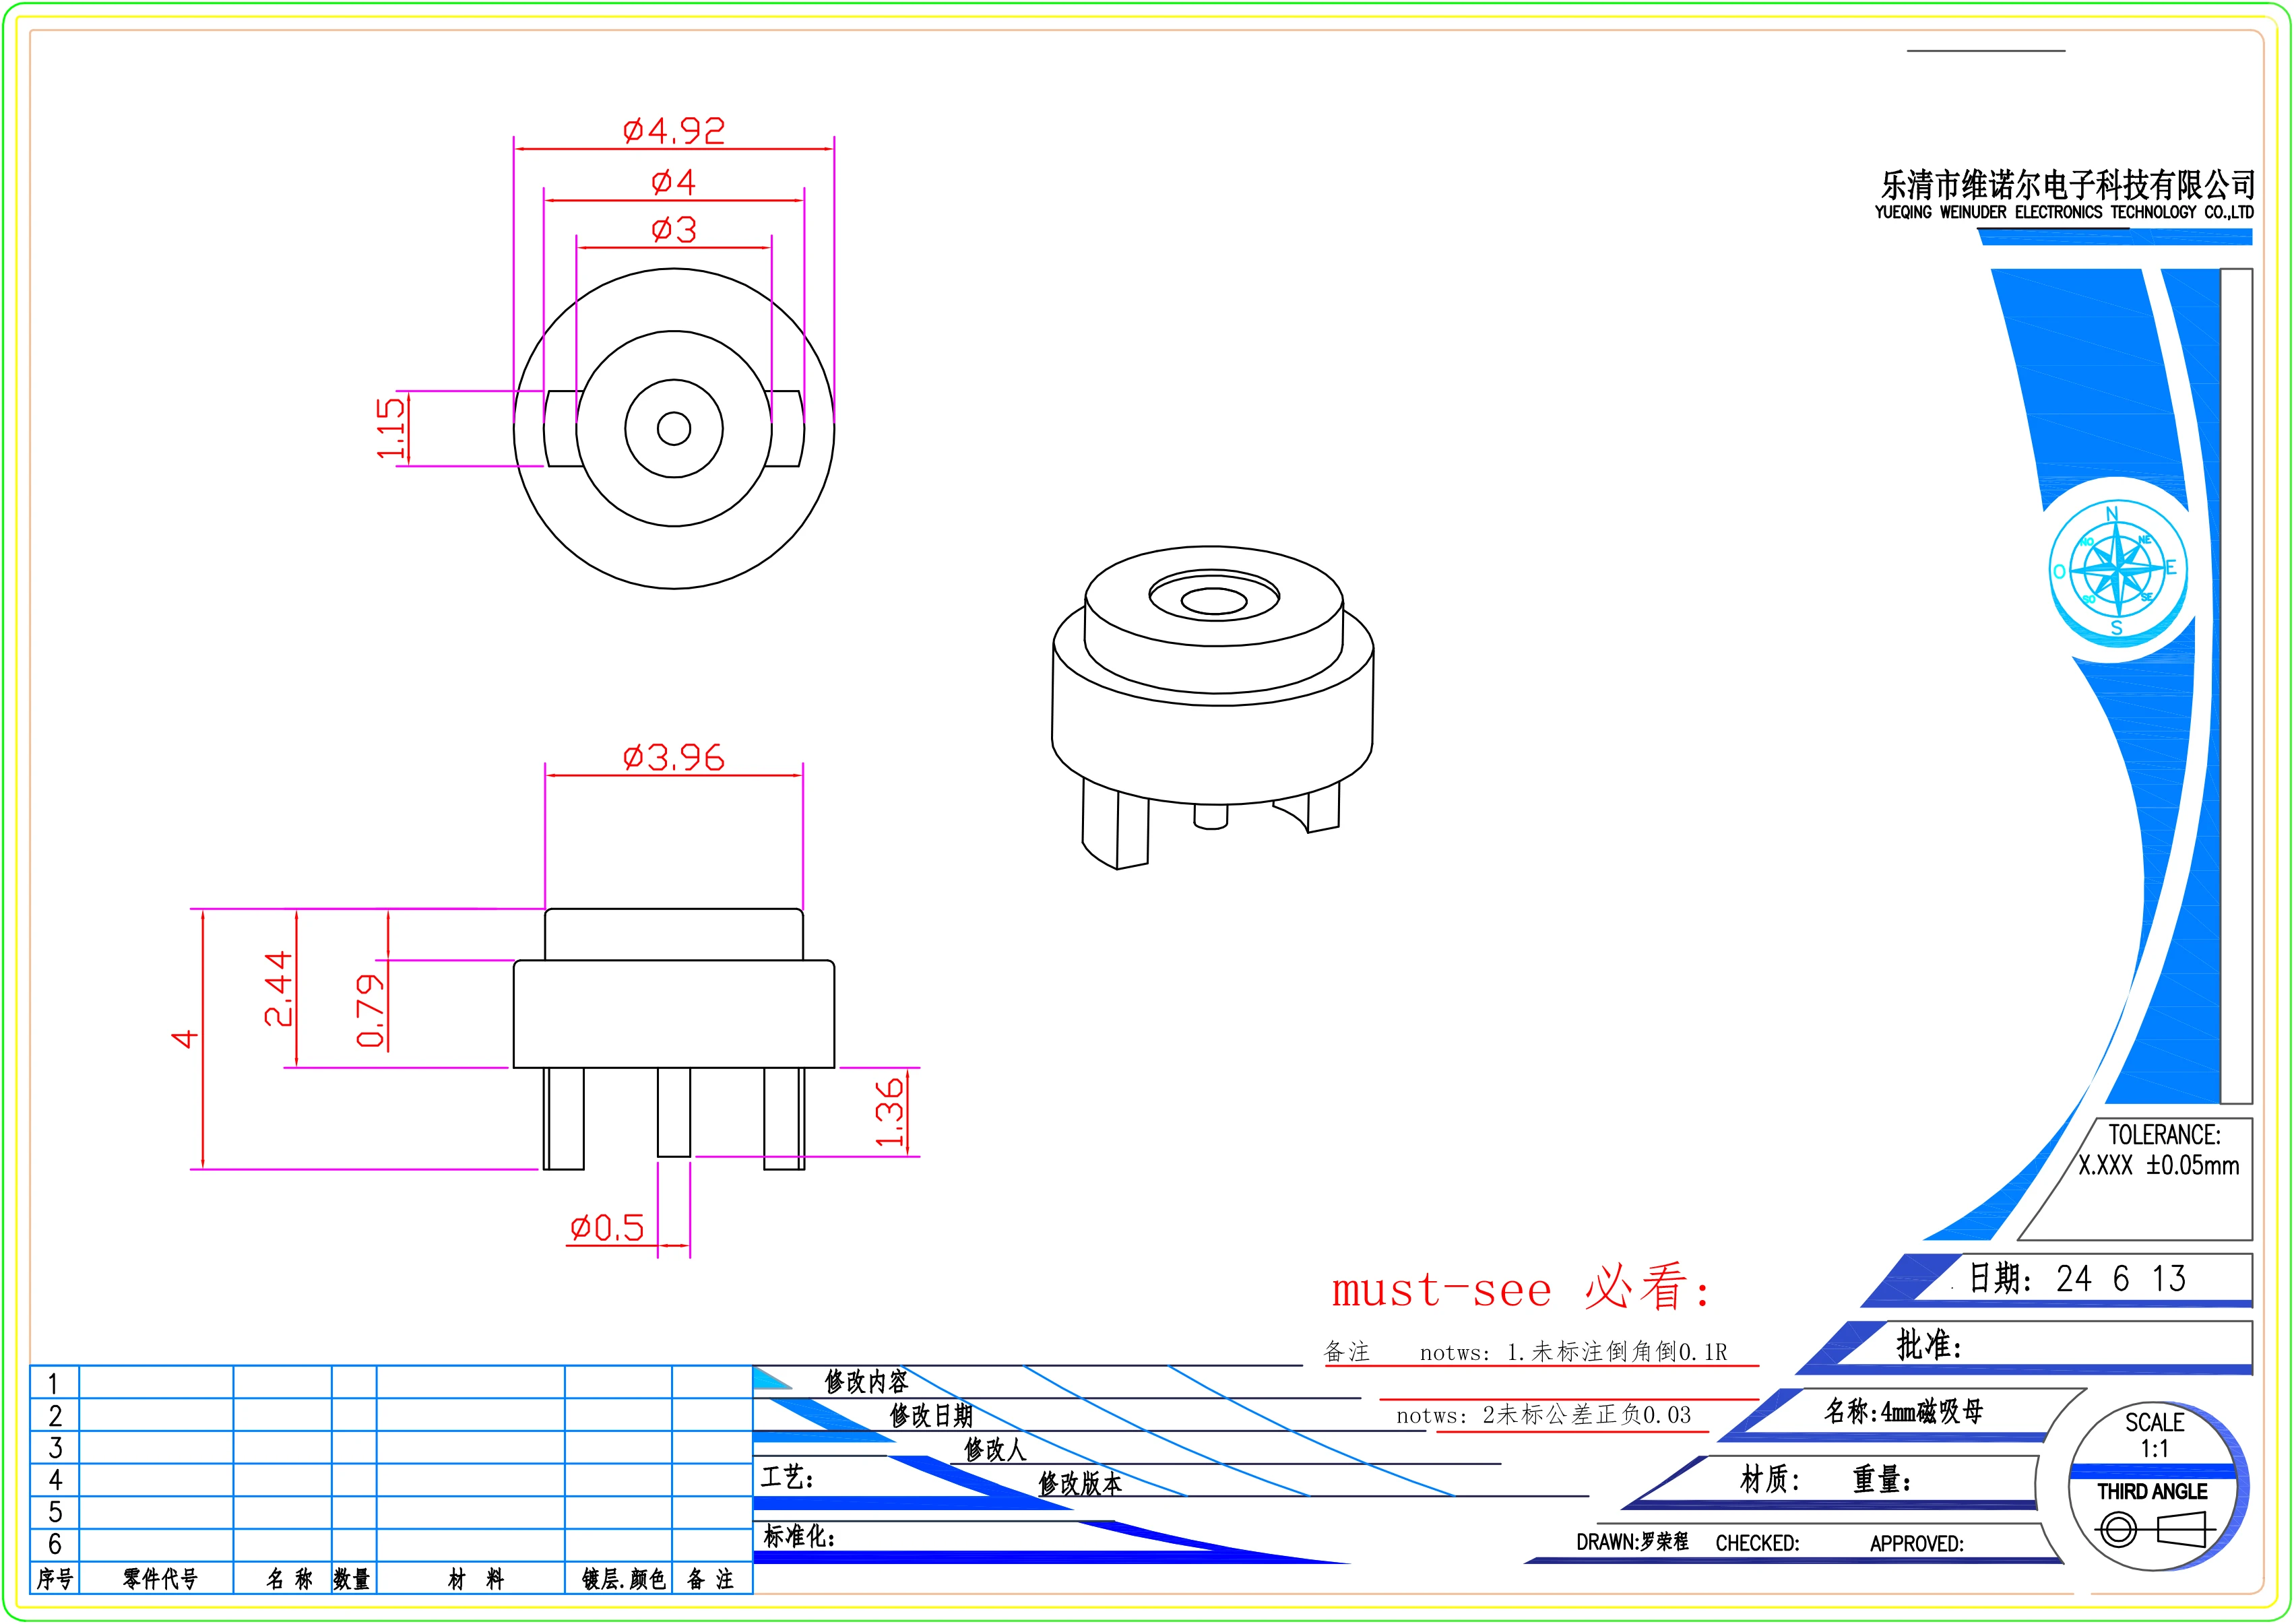This screenshot has height=1624, width=2294.
Task: Click the DRAWN:罗荣程 field
Action: tap(1632, 1542)
